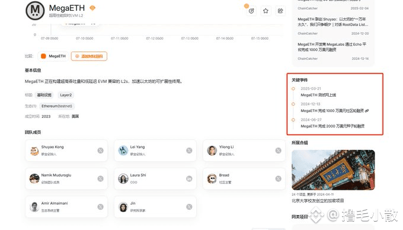Image resolution: width=403 pixels, height=230 pixels.
Task: Click the MegaETH round logo icon
Action: click(x=35, y=11)
